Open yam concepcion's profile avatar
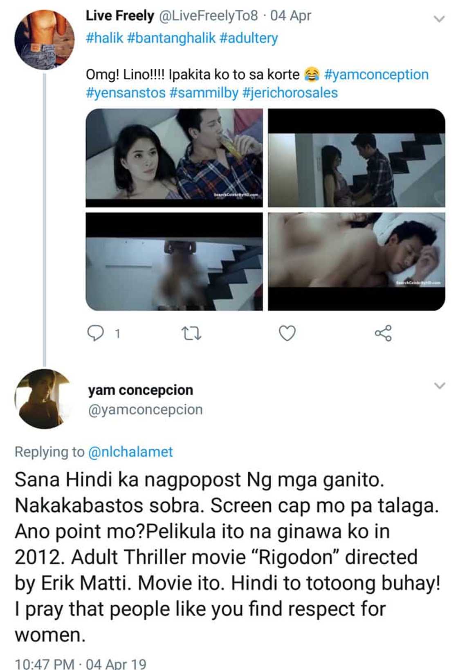458x670 pixels. [x=43, y=399]
